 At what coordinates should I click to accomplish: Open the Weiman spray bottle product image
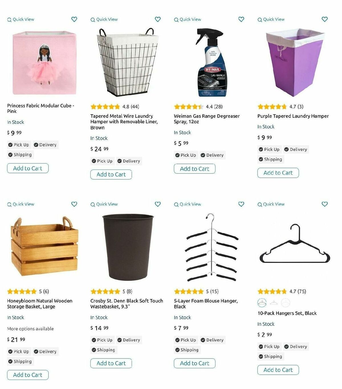[211, 62]
